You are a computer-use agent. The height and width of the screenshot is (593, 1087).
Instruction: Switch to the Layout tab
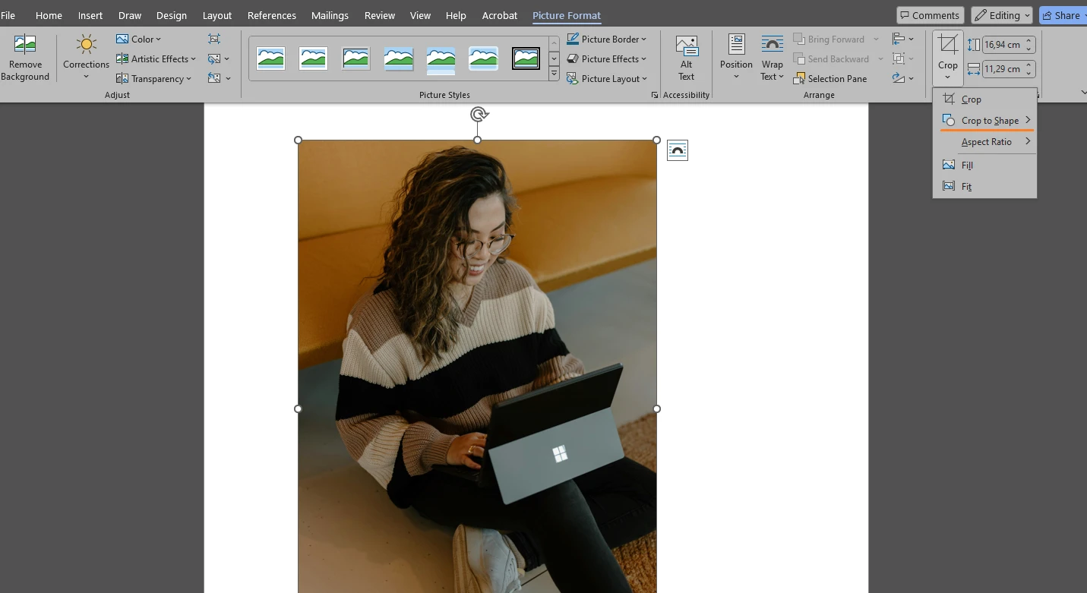[217, 15]
